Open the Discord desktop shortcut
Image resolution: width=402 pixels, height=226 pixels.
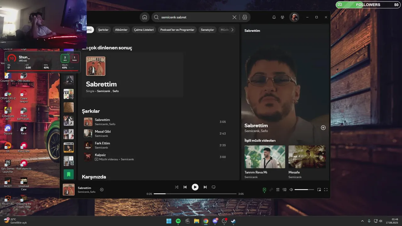coord(8,130)
